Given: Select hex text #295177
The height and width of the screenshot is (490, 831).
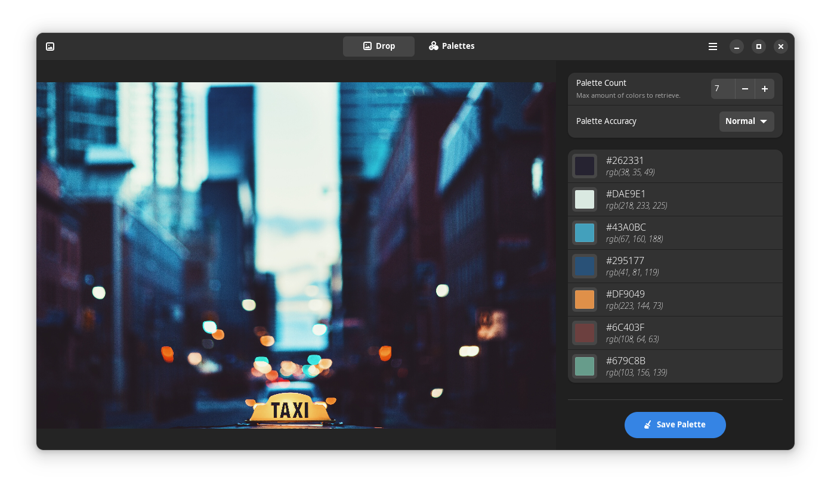Looking at the screenshot, I should pyautogui.click(x=625, y=261).
